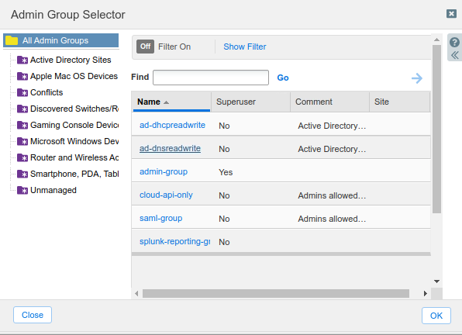Viewport: 462px width, 335px height.
Task: Click the Go button next to Find
Action: 283,78
